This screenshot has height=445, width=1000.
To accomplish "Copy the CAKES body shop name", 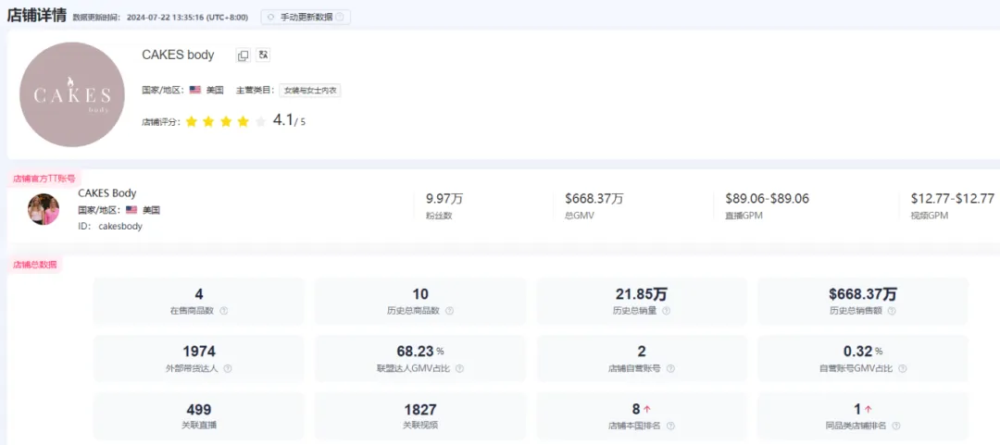I will click(x=243, y=56).
